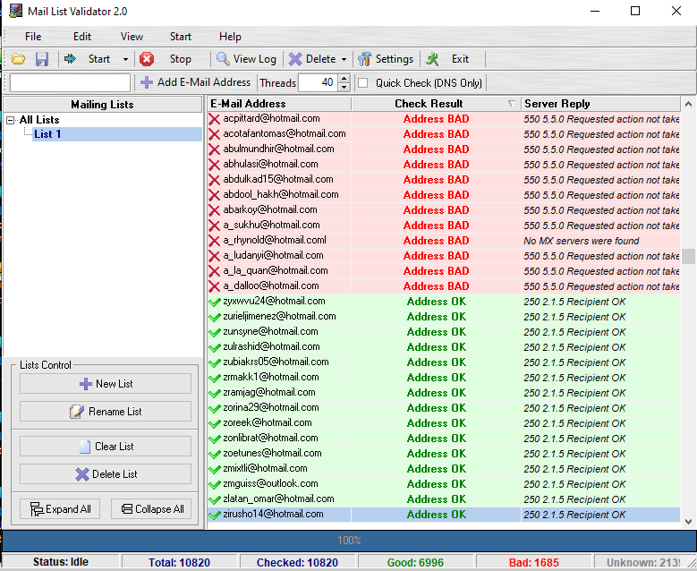Screen dimensions: 697x571
Task: Open the File menu
Action: click(x=33, y=37)
